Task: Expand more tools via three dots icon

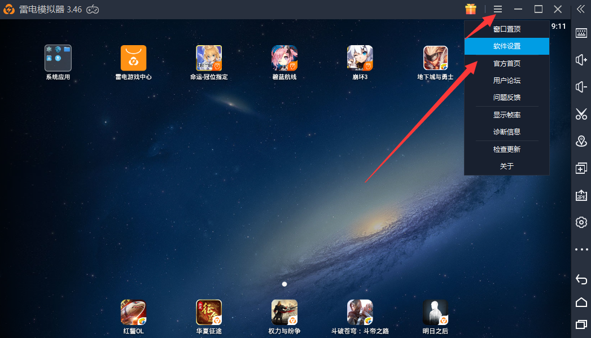Action: [x=581, y=249]
